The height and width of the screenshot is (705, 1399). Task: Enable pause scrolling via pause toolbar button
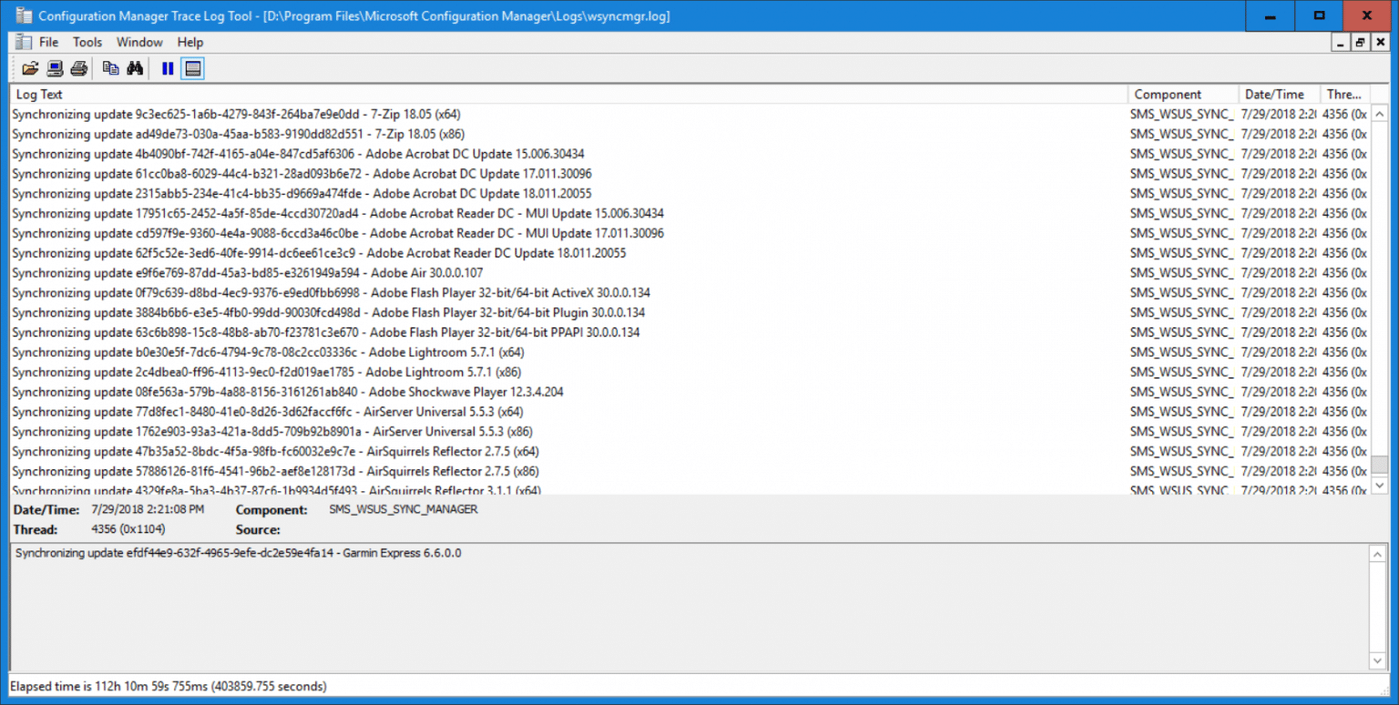coord(167,67)
